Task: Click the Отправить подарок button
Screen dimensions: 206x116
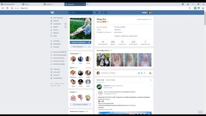Action: pos(80,104)
